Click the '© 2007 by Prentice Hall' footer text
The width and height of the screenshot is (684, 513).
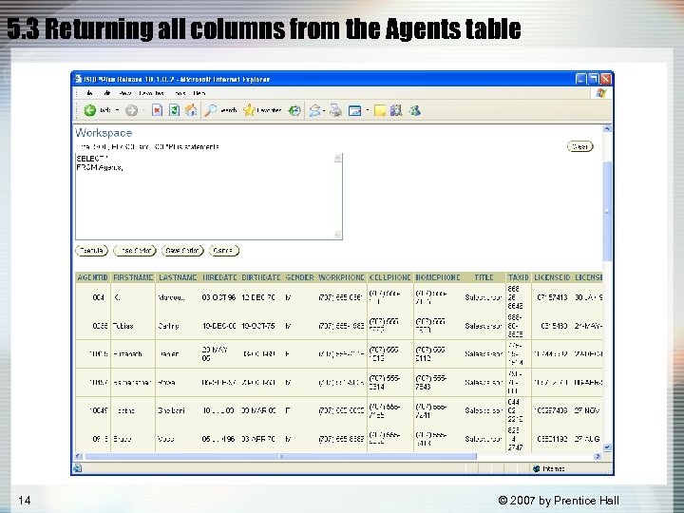(x=559, y=500)
